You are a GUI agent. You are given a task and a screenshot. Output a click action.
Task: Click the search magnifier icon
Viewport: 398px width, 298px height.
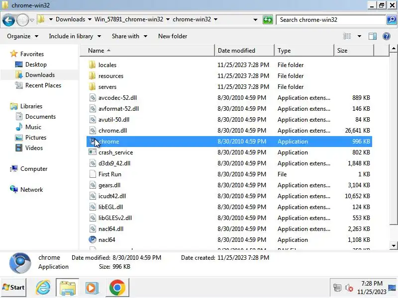(x=392, y=19)
